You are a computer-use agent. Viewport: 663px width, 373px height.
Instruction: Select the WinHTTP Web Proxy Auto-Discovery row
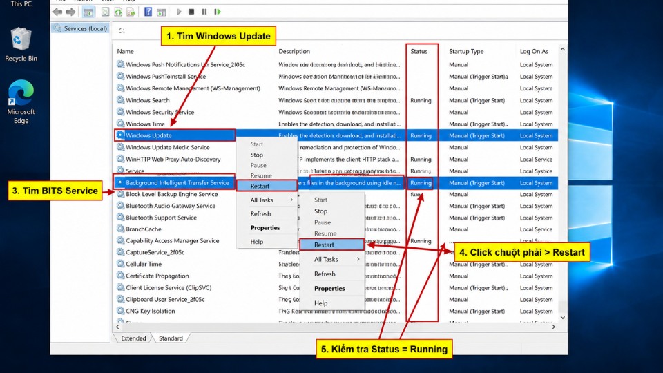(336, 159)
